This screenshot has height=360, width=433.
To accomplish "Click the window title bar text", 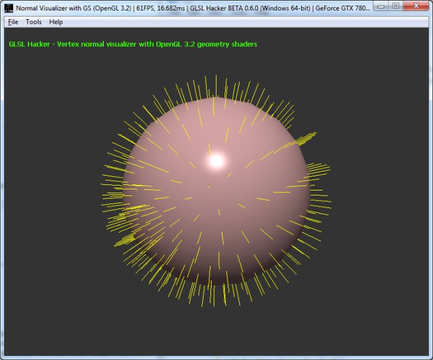I will 186,8.
